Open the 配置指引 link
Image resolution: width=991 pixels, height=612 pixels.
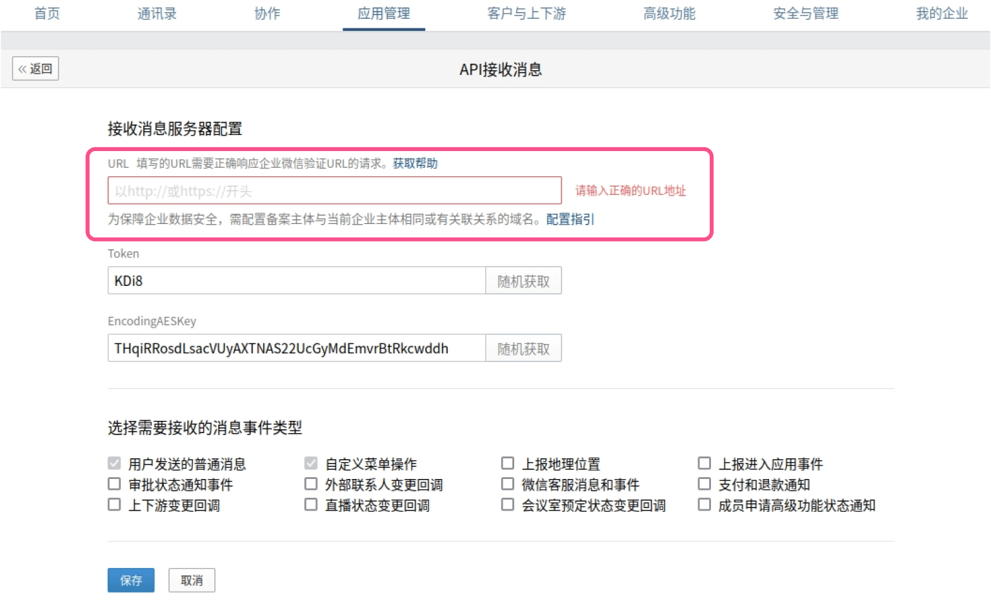coord(570,219)
